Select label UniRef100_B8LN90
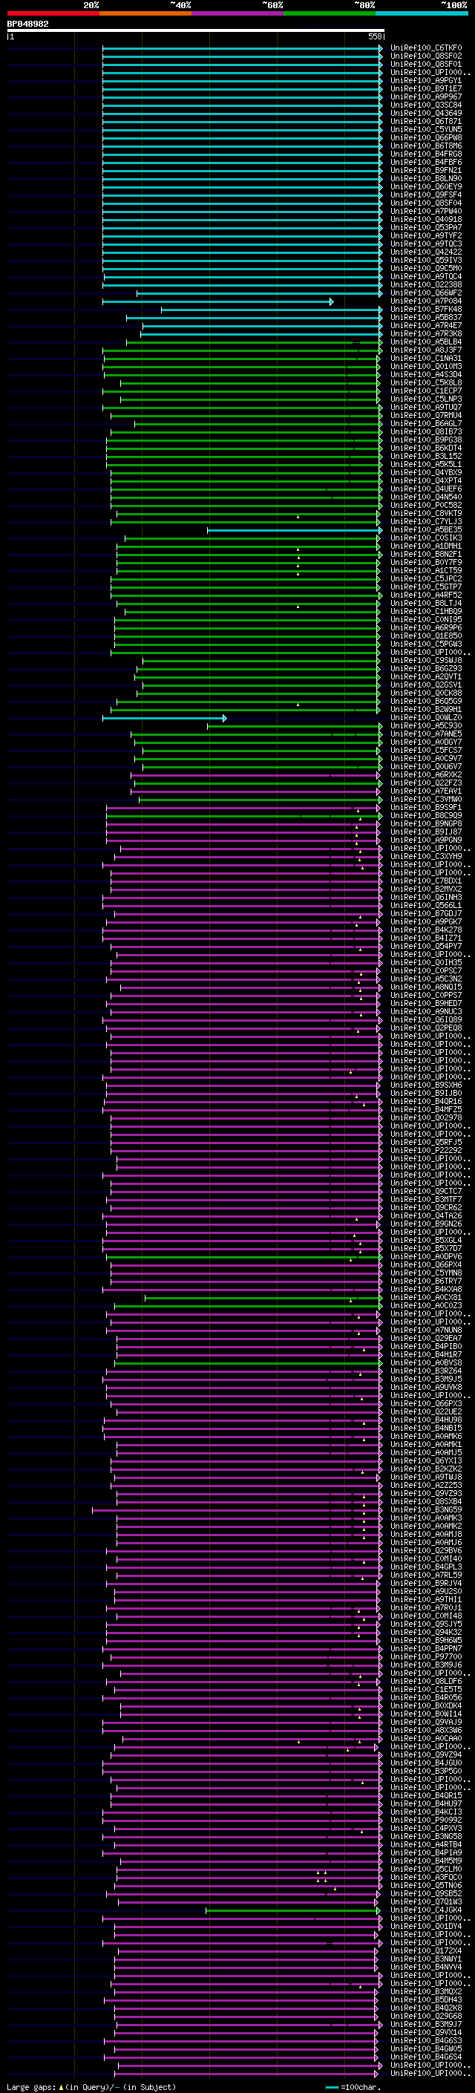 426,179
